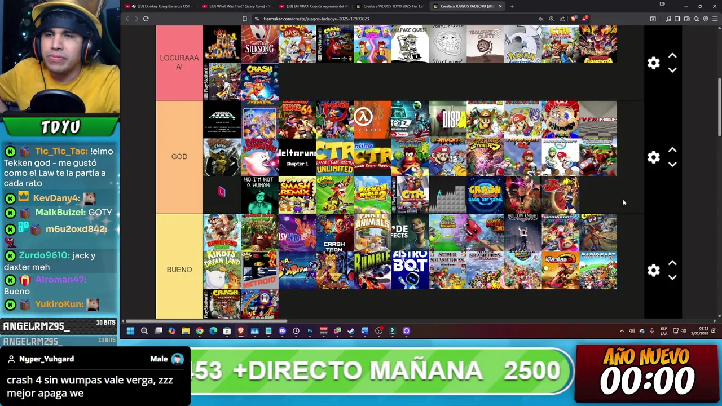722x406 pixels.
Task: Select Metroid cover in BUENO tier
Action: click(x=259, y=270)
